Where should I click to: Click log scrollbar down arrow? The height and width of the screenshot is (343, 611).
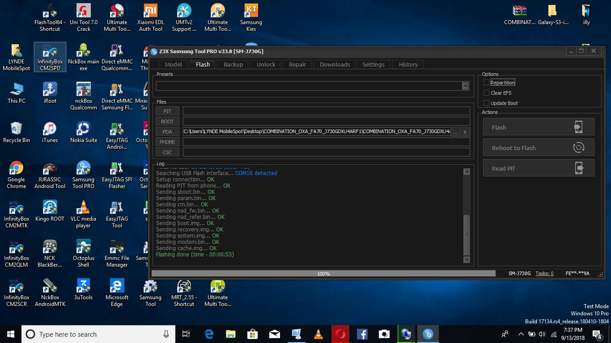[467, 259]
